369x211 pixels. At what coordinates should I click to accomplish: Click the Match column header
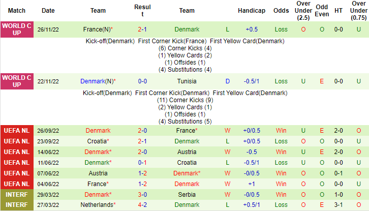(x=17, y=11)
